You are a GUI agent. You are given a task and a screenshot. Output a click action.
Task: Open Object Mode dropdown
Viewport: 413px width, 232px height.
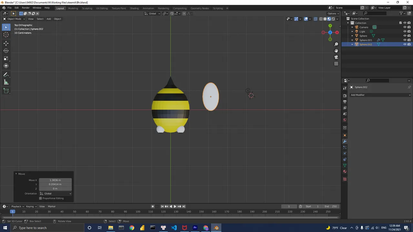coord(14,19)
